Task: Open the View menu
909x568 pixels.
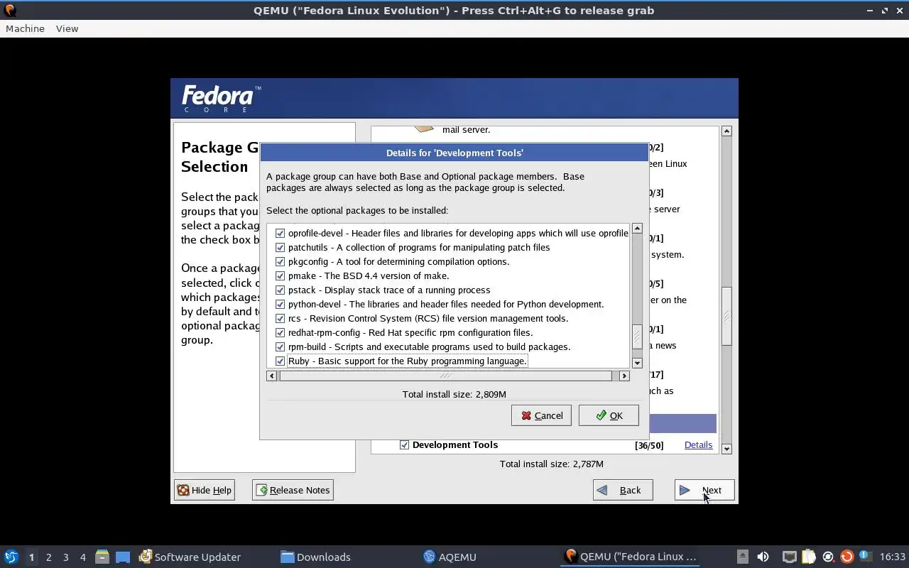Action: (67, 28)
